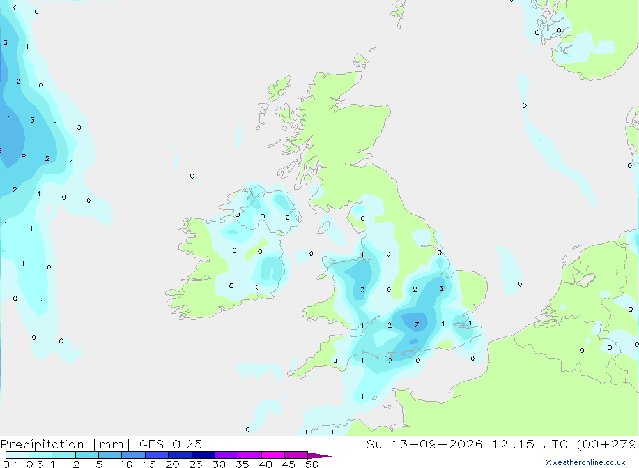Click the "7" rainfall value over southern England

[x=416, y=324]
